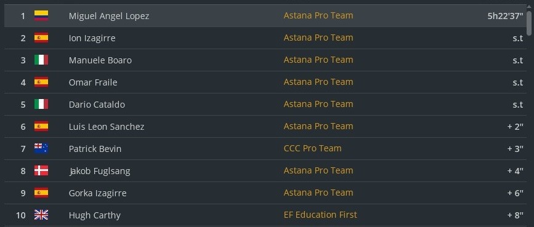The image size is (534, 227).
Task: Click Astana Pro Team next to Ion Izagirre
Action: point(318,38)
